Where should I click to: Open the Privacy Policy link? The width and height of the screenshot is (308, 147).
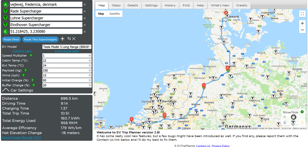221,146
